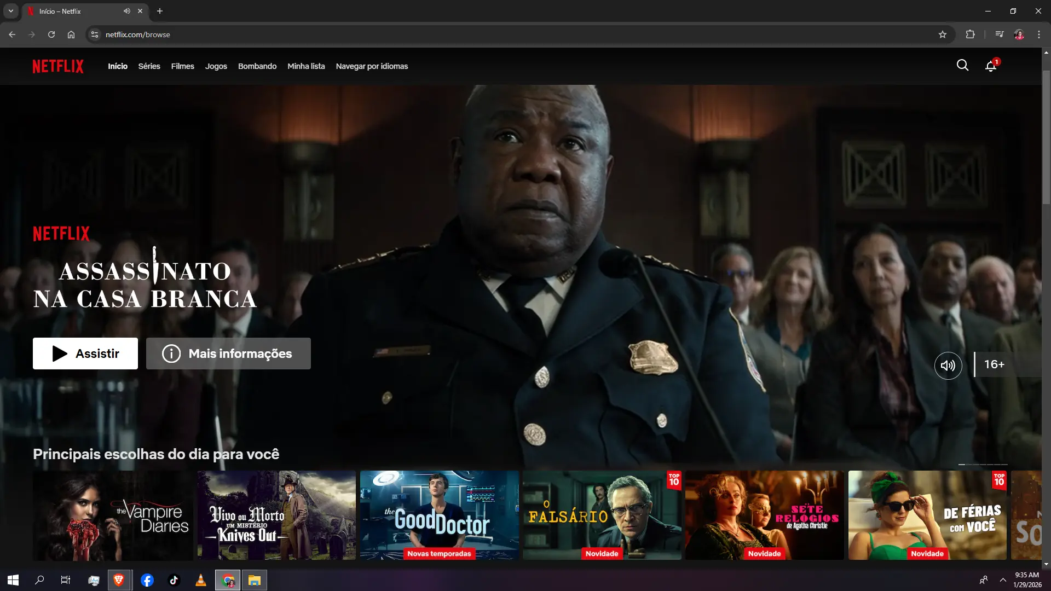Open the Netflix search icon
This screenshot has height=591, width=1051.
962,66
